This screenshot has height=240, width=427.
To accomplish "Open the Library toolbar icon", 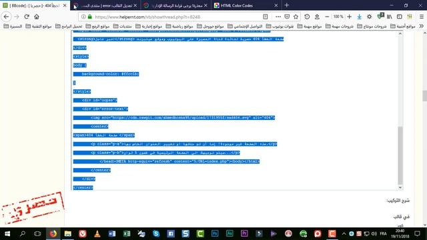I will tap(390, 17).
